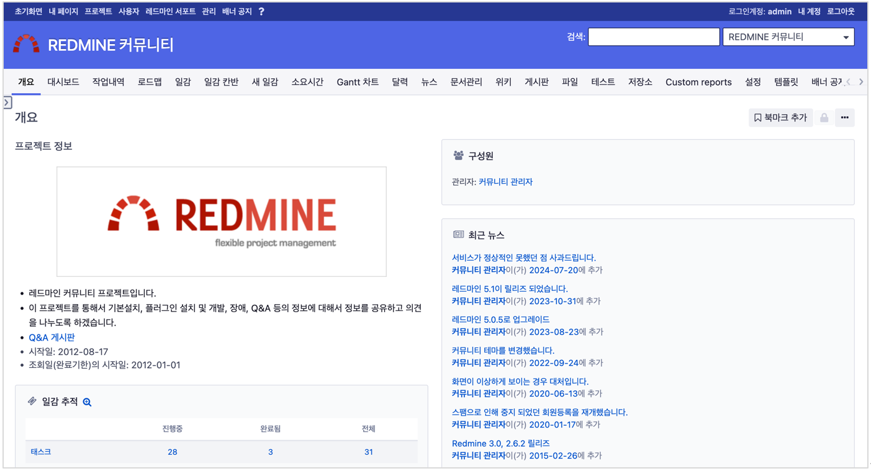
Task: Switch to the 대시보드 tab
Action: click(63, 82)
